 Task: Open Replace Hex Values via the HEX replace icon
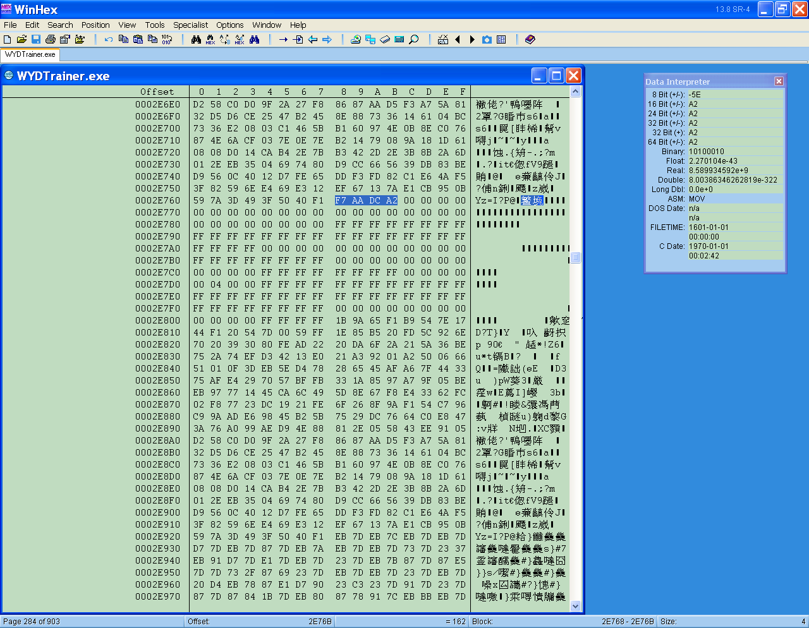coord(240,39)
